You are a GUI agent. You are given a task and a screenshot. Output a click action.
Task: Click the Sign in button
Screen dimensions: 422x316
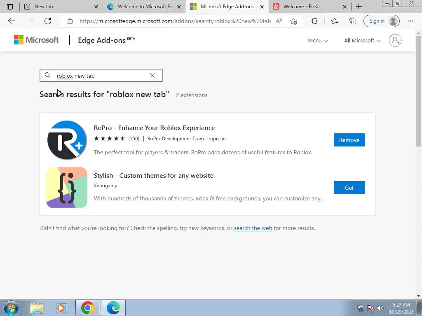381,21
